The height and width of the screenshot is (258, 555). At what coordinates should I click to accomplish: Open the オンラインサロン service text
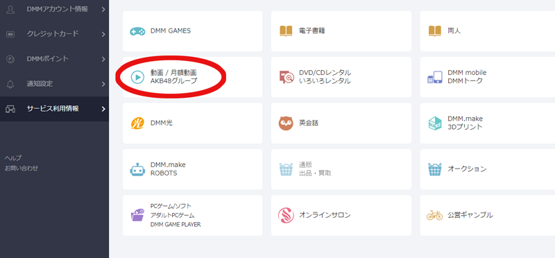click(x=325, y=215)
